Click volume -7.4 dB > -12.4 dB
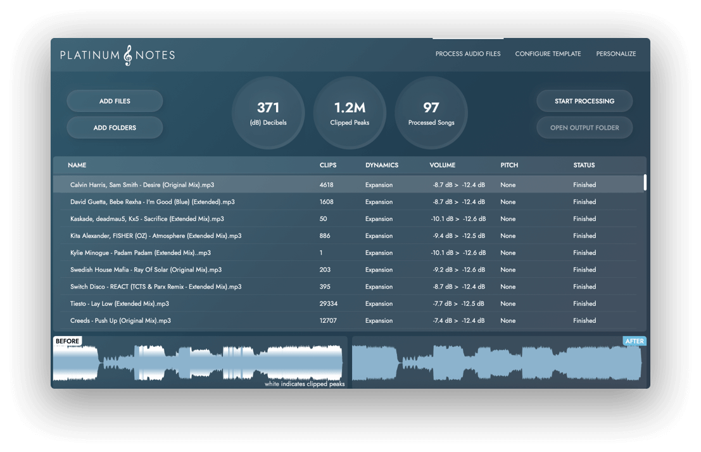This screenshot has width=701, height=452. point(458,320)
